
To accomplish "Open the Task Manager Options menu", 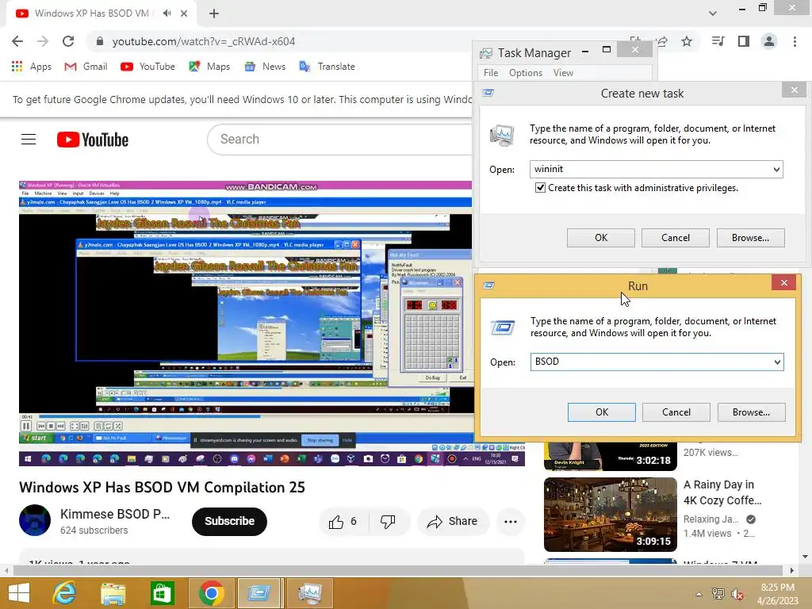I will click(525, 73).
